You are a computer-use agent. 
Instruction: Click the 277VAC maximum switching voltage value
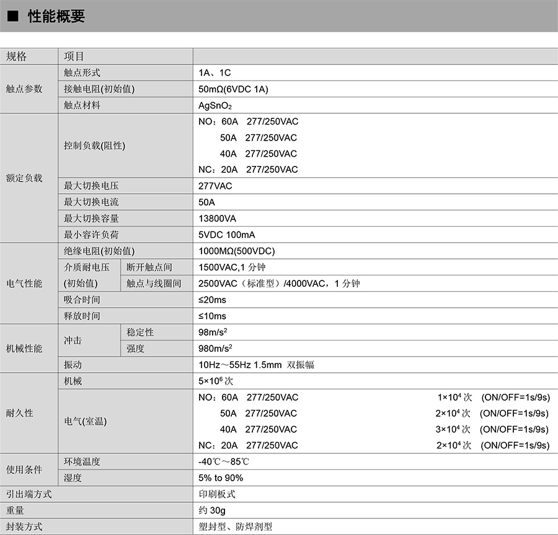coord(215,186)
